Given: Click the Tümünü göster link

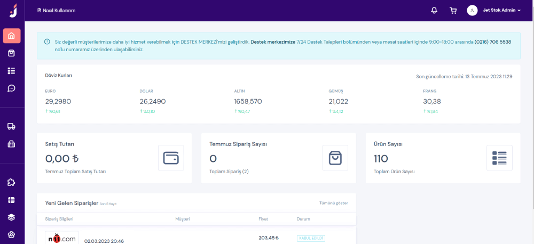Looking at the screenshot, I should coord(333,203).
